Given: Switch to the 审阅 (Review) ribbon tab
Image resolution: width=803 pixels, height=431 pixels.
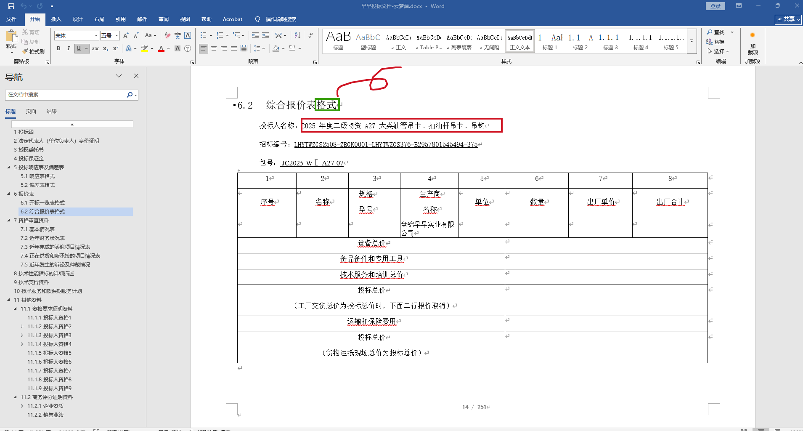Looking at the screenshot, I should (163, 19).
